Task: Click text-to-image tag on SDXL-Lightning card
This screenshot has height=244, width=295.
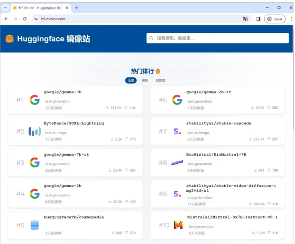Action: tap(56, 133)
